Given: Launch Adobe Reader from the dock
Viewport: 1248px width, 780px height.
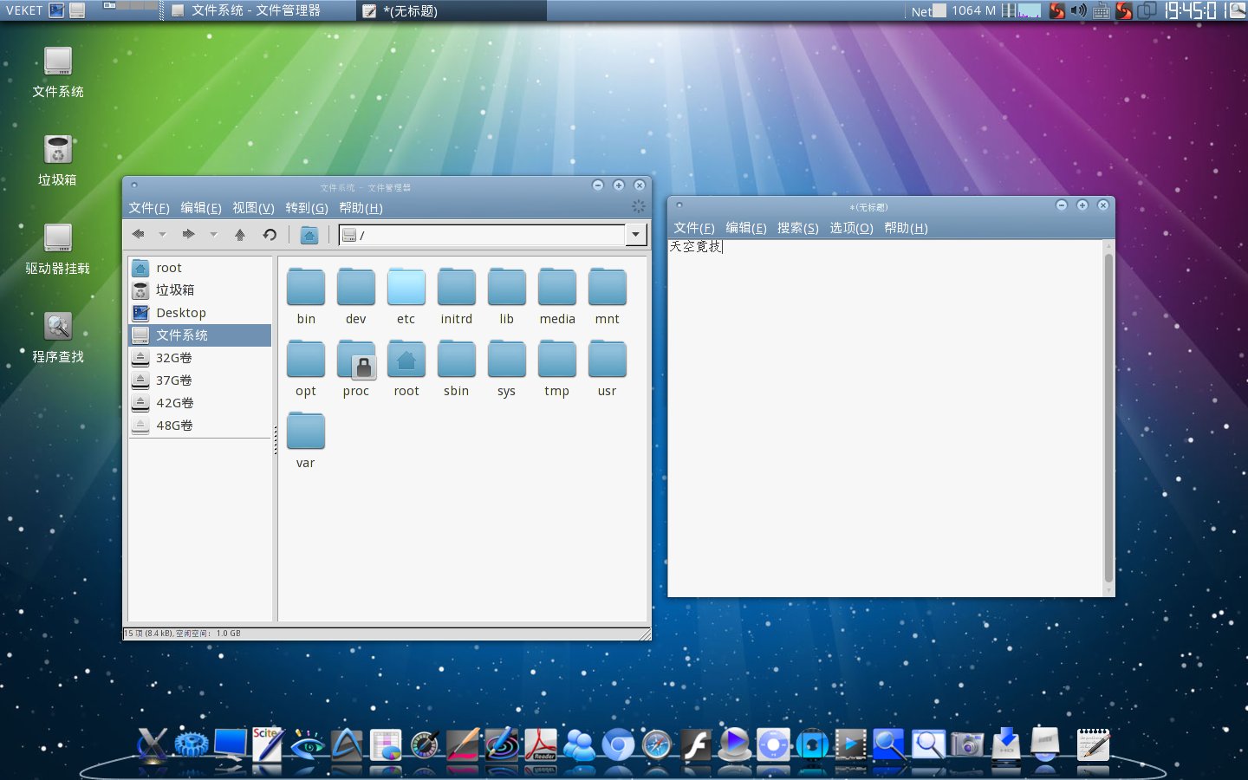Looking at the screenshot, I should tap(541, 744).
